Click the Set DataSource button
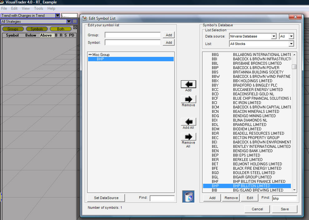The width and height of the screenshot is (309, 220). (x=106, y=198)
